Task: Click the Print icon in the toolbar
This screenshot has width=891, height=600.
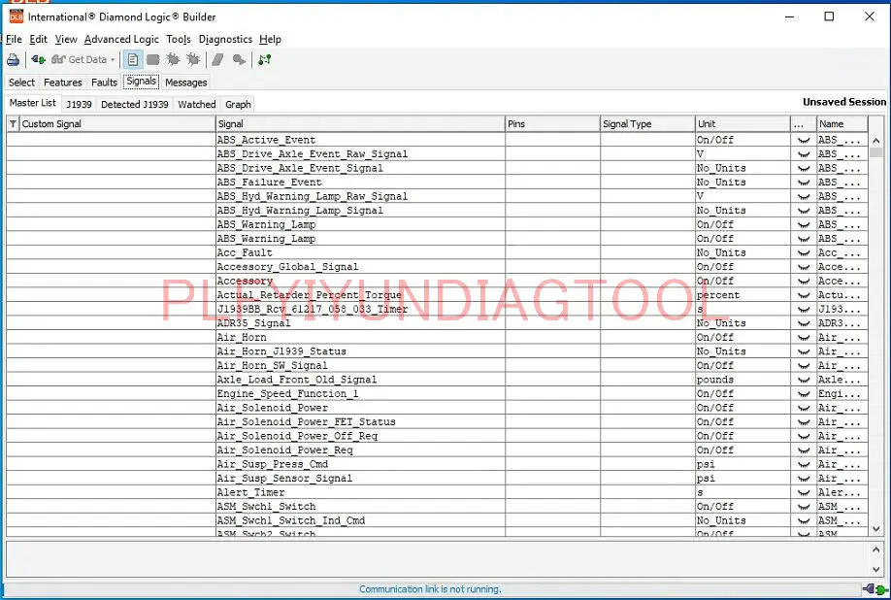Action: (x=13, y=59)
